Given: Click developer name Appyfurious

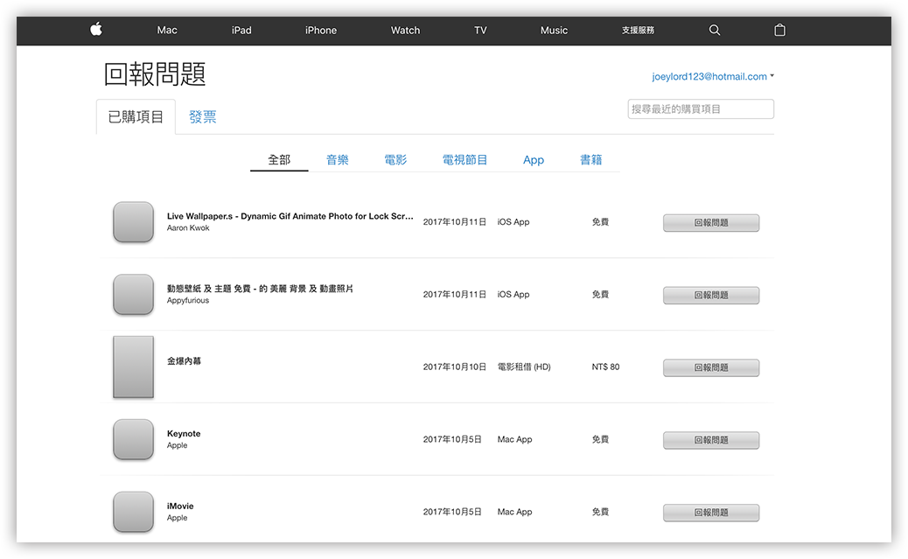Looking at the screenshot, I should click(187, 301).
